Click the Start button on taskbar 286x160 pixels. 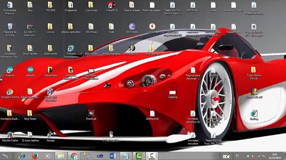(5, 156)
